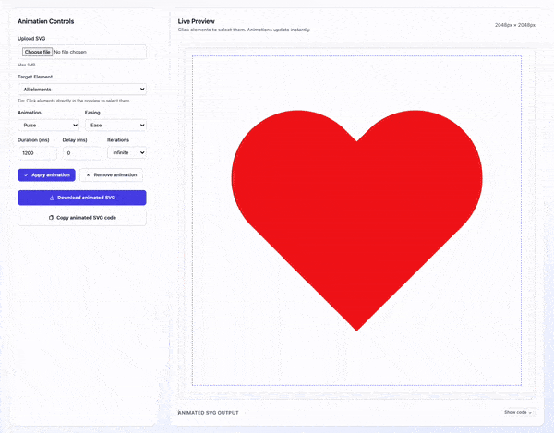The width and height of the screenshot is (554, 433).
Task: Click the Choose file upload button
Action: 38,52
